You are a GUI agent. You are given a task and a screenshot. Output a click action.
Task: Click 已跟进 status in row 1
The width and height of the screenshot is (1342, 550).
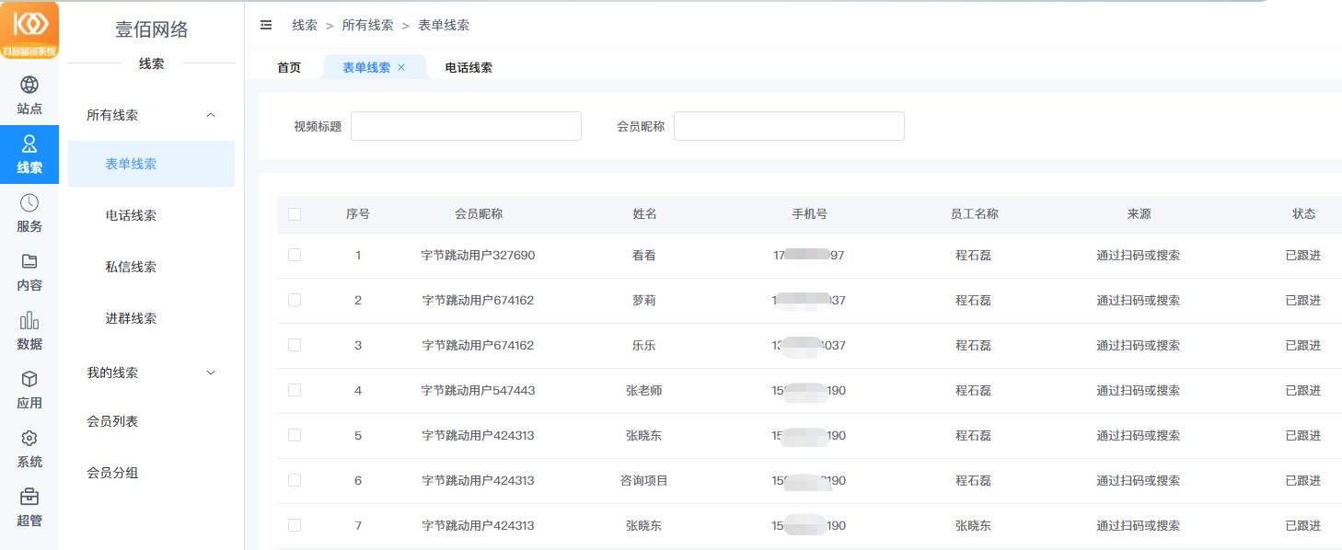(1303, 255)
